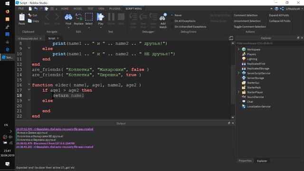Image resolution: width=304 pixels, height=171 pixels.
Task: Expand the StarterPlayer tree node
Action: [238, 92]
